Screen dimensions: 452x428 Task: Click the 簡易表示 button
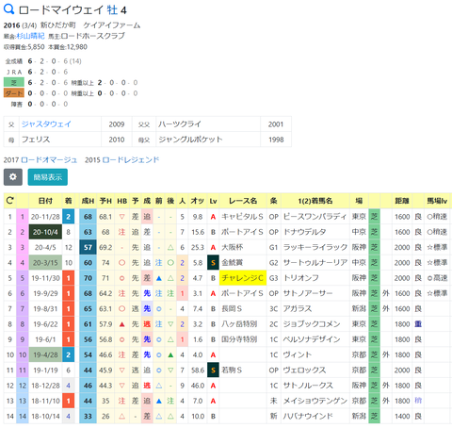tap(48, 177)
